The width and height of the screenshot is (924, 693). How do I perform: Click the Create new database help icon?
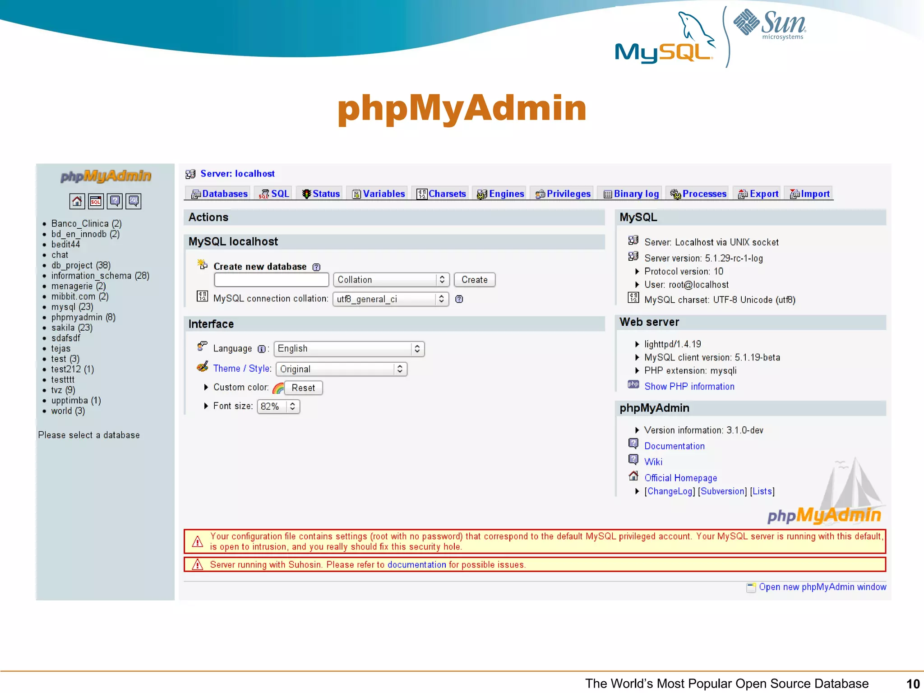click(317, 267)
